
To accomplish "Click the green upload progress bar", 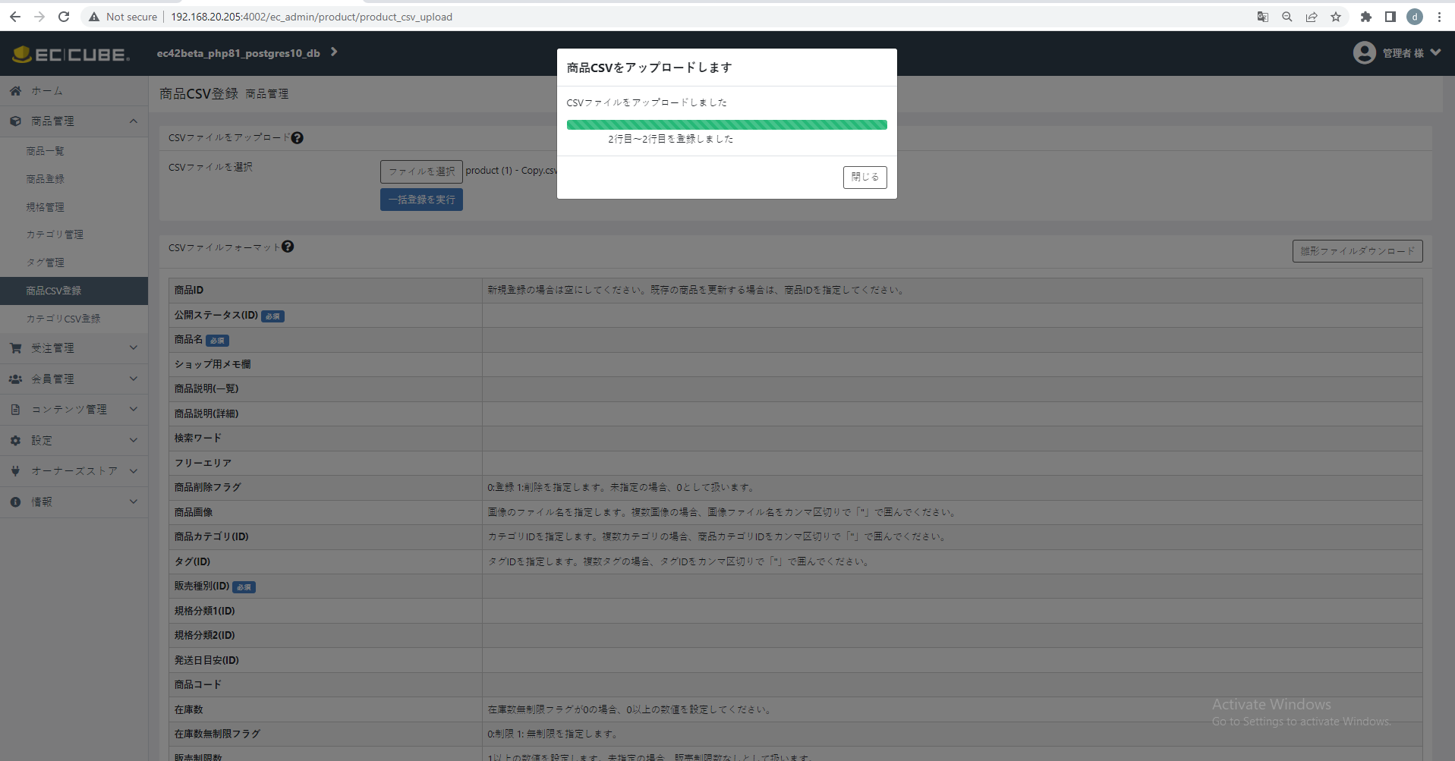I will tap(726, 124).
